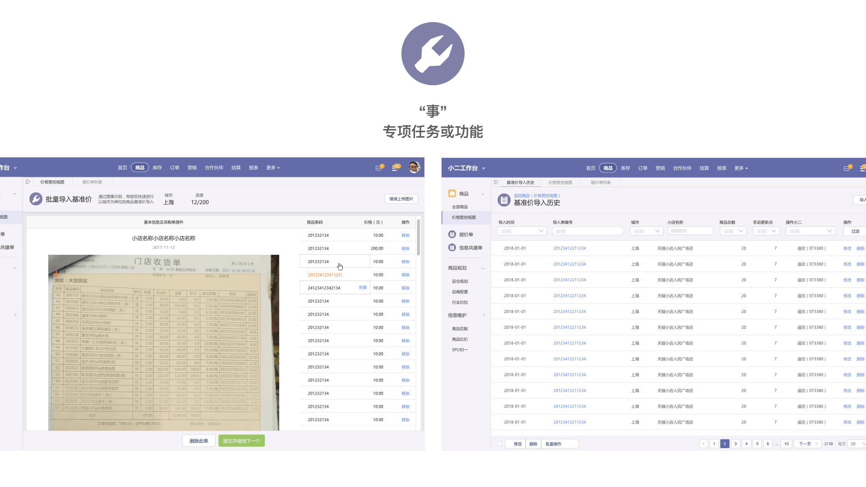Go to the previous page with the arrow
This screenshot has height=487, width=866.
point(703,444)
